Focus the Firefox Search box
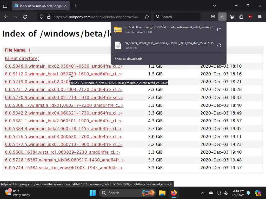 (x=177, y=17)
